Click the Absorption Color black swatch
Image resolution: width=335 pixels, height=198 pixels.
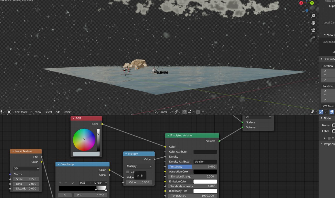coord(205,172)
